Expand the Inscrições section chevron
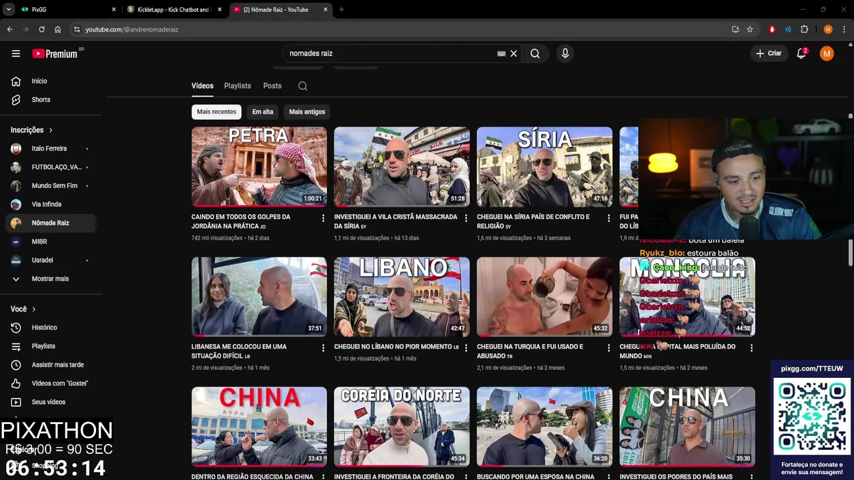This screenshot has width=854, height=480. [x=51, y=130]
